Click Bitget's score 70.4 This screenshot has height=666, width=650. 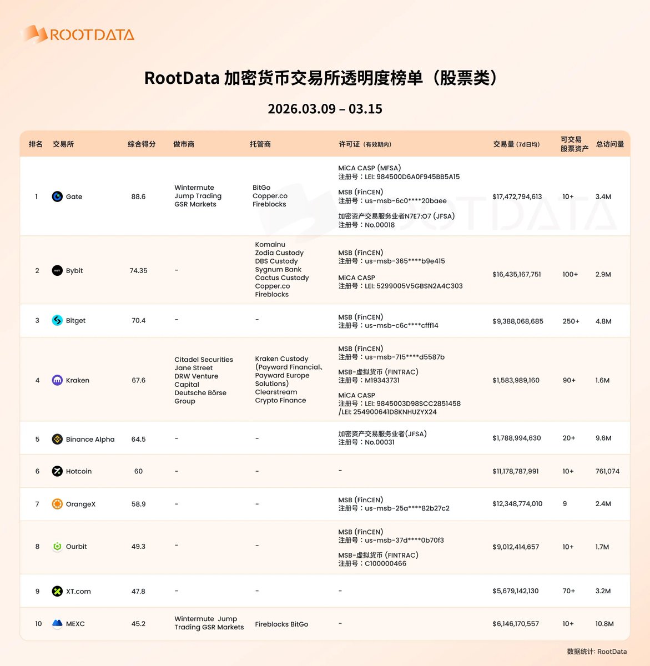coord(138,320)
